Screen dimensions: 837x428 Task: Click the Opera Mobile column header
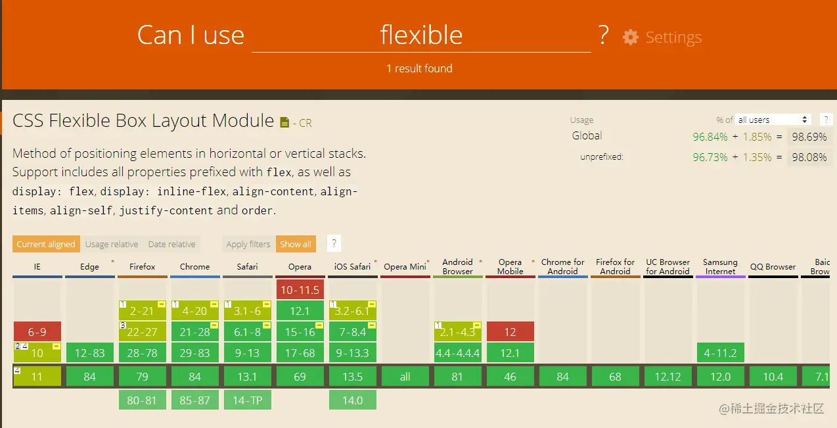(510, 267)
